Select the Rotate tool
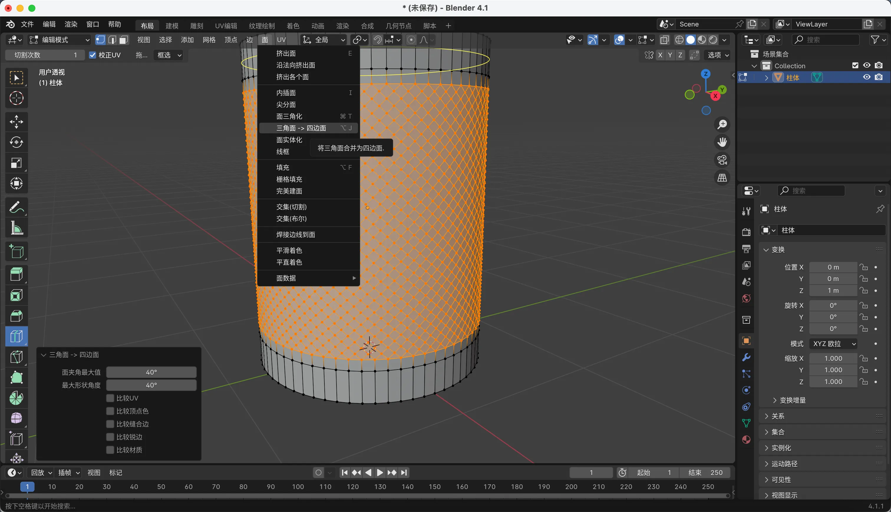The height and width of the screenshot is (512, 891). 16,142
